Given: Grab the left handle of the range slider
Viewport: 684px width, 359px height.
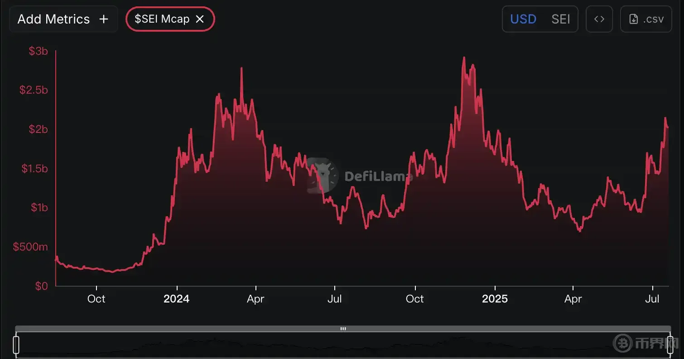Looking at the screenshot, I should [x=17, y=345].
